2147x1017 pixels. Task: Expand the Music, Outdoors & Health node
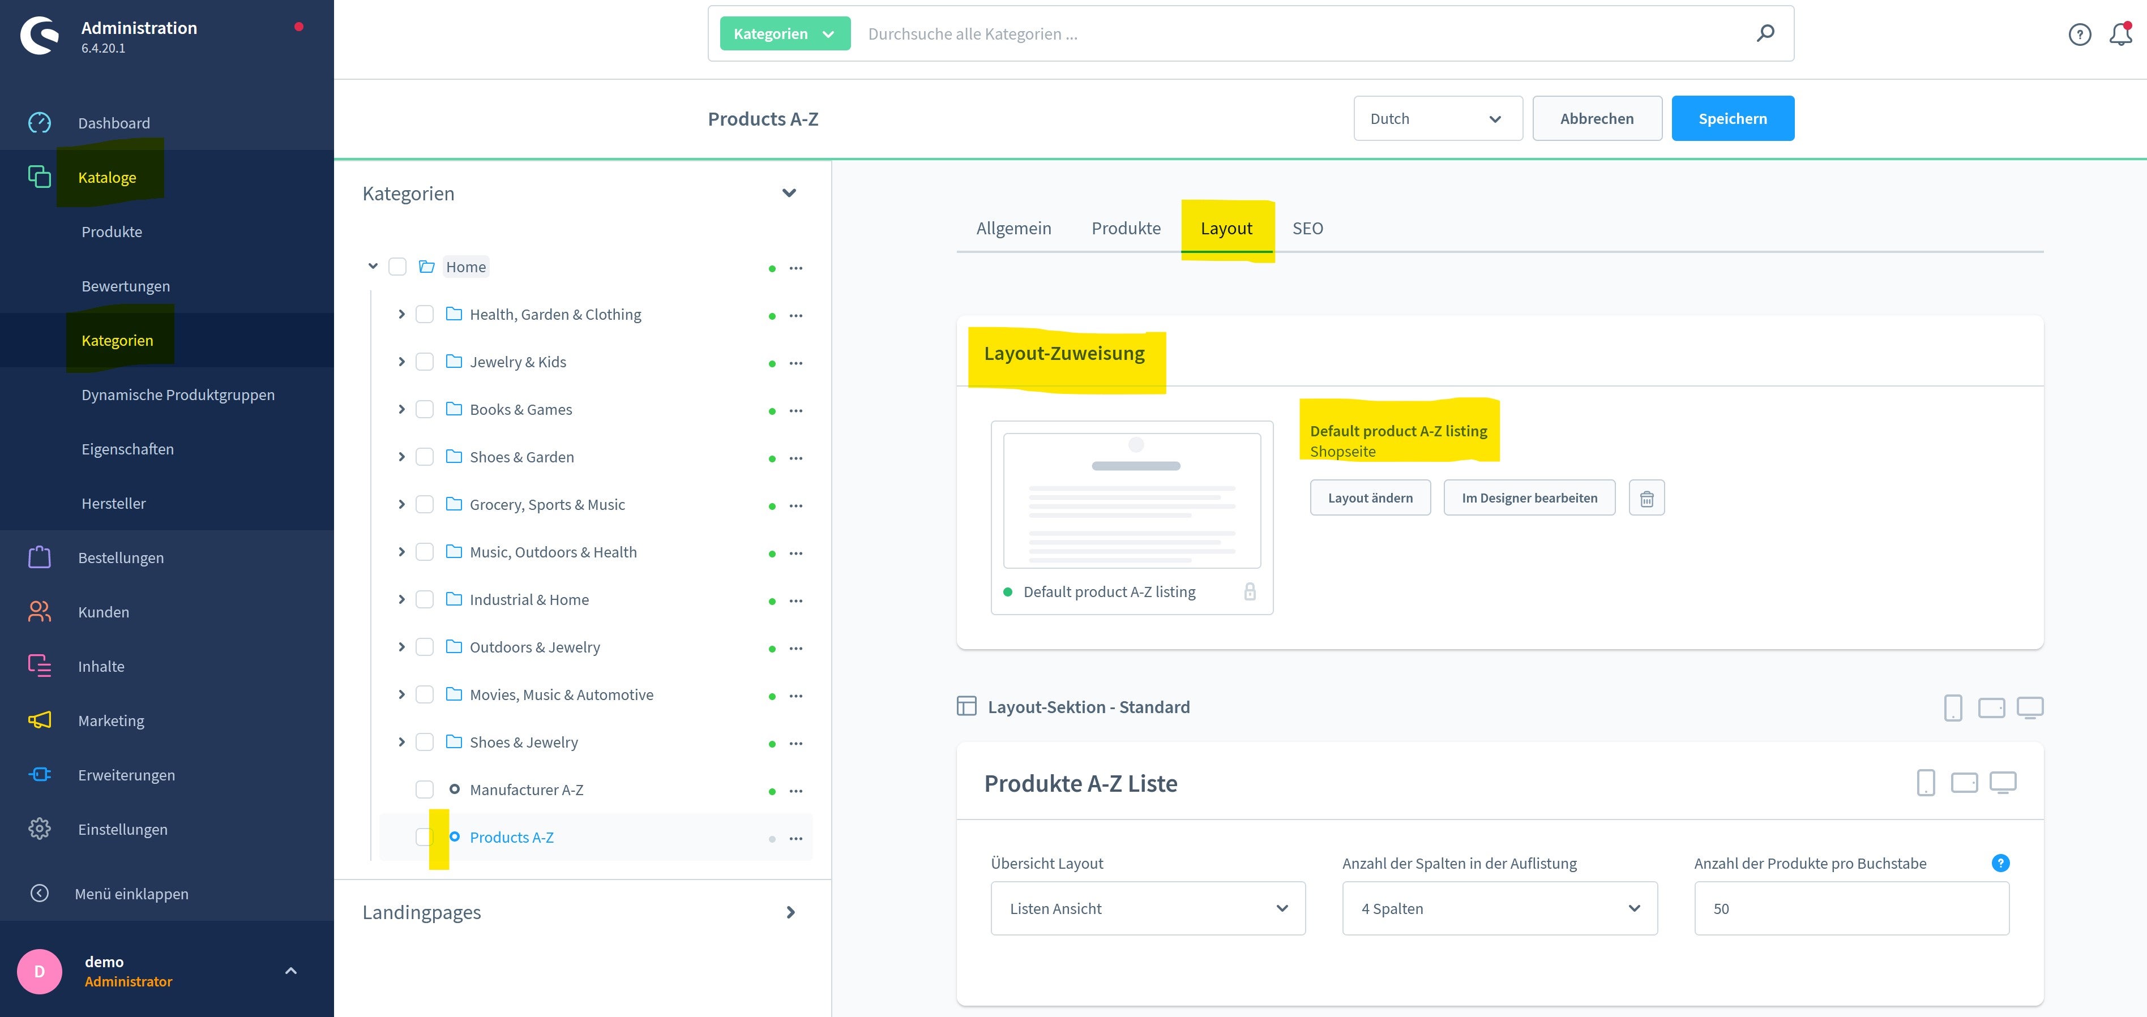[401, 551]
